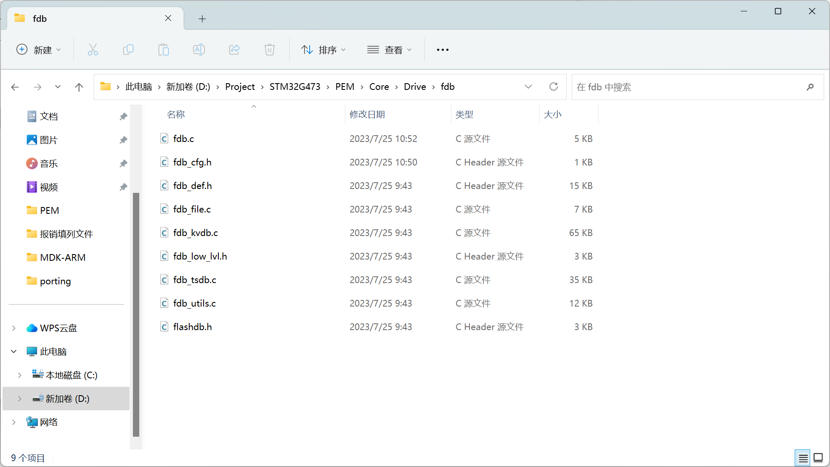Go back with the left arrow

[15, 87]
